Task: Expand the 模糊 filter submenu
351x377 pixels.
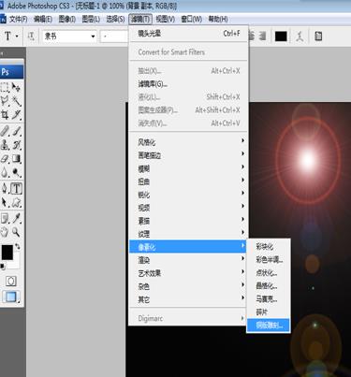Action: pos(188,168)
